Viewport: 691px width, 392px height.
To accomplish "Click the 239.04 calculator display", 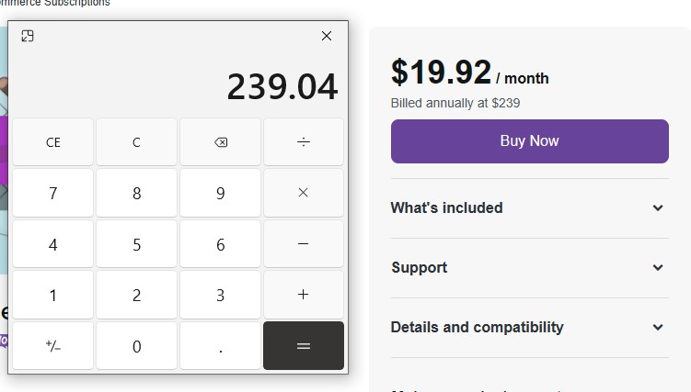I will point(282,86).
